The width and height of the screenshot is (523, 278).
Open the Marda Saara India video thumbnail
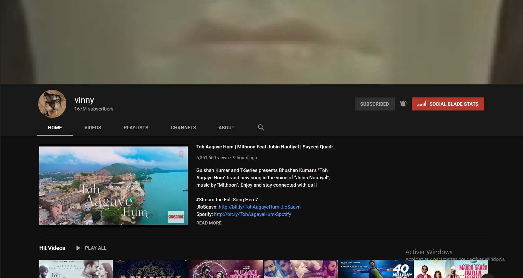click(451, 269)
